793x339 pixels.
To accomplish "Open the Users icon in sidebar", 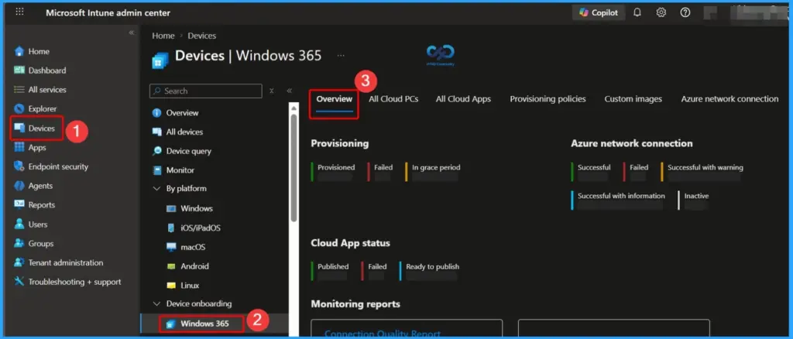I will [x=19, y=224].
